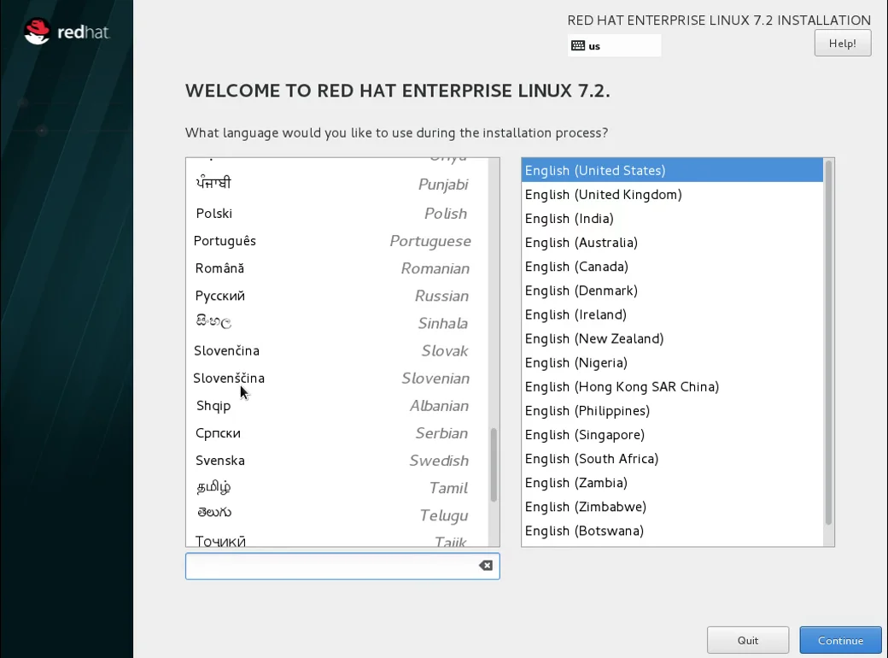888x658 pixels.
Task: Click the Quit button
Action: [x=748, y=640]
